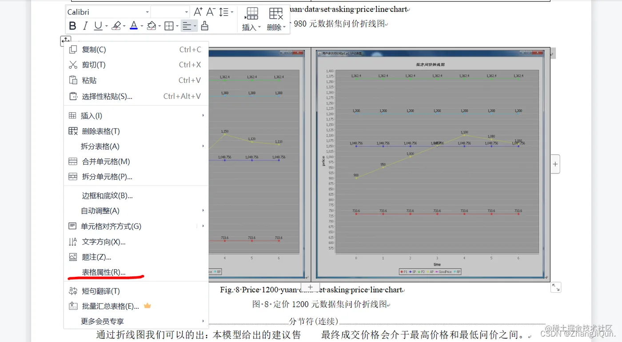This screenshot has height=342, width=622.
Task: Open the 插入 dropdown in mini toolbar
Action: pyautogui.click(x=251, y=27)
